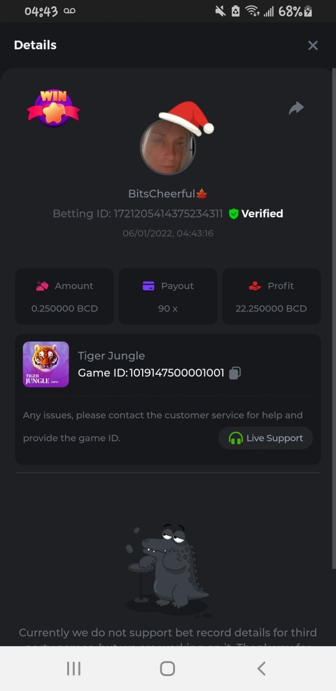Tap the share arrow icon
Image resolution: width=336 pixels, height=691 pixels.
(x=296, y=108)
